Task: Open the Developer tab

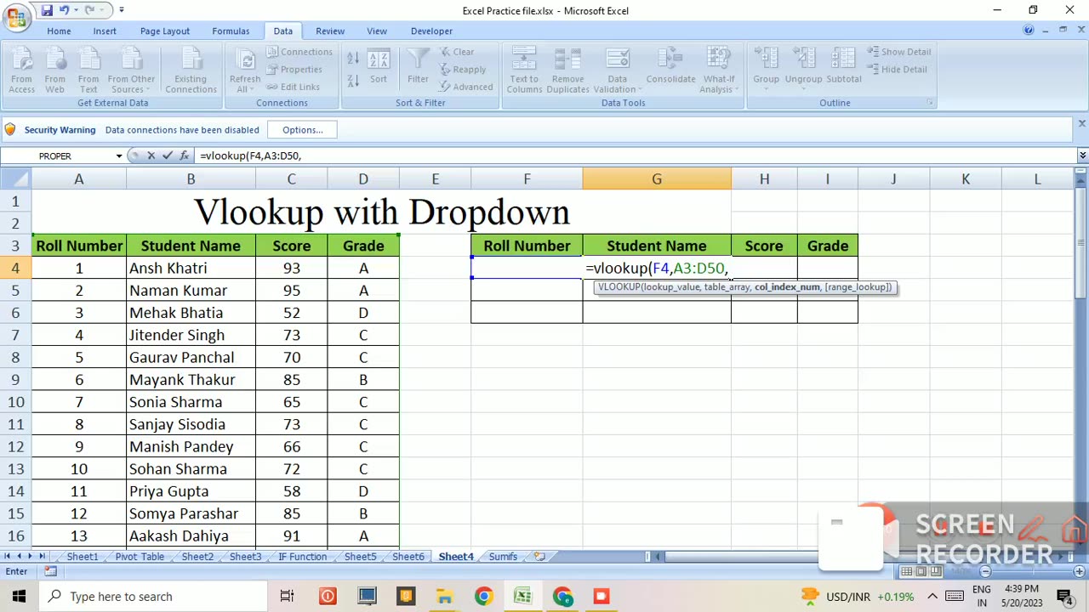Action: click(x=431, y=31)
